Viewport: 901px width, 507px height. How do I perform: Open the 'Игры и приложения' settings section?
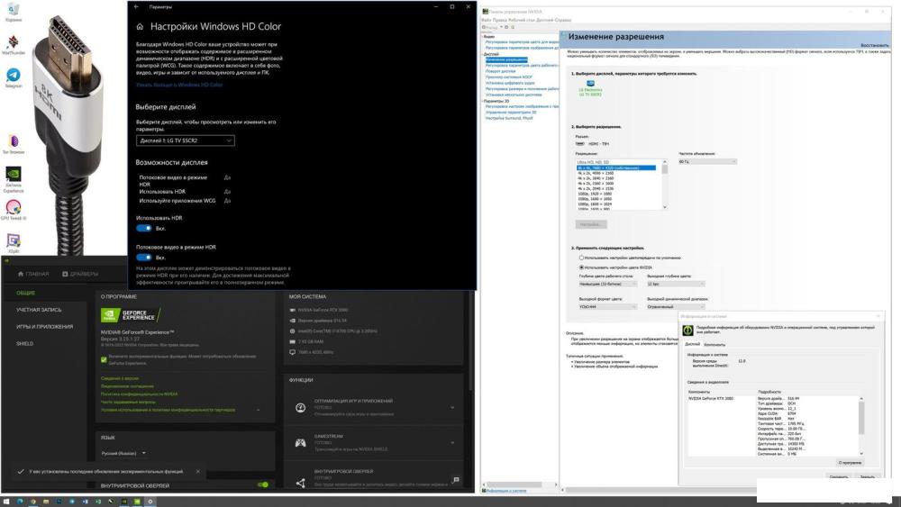44,327
